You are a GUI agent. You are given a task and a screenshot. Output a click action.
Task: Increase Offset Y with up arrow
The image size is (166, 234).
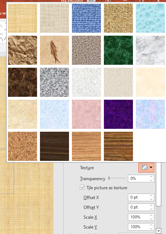click(151, 206)
